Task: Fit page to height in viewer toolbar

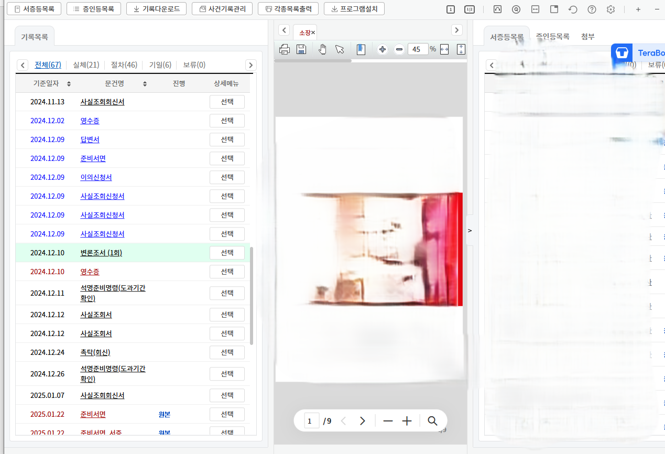Action: 461,49
